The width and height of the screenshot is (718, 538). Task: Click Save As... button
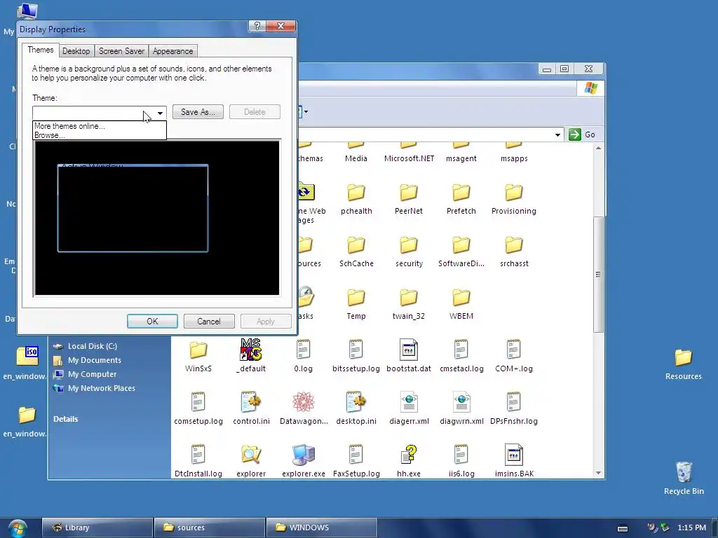(198, 112)
